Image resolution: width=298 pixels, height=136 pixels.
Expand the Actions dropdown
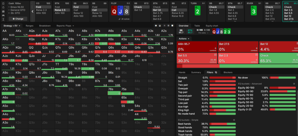185,39
